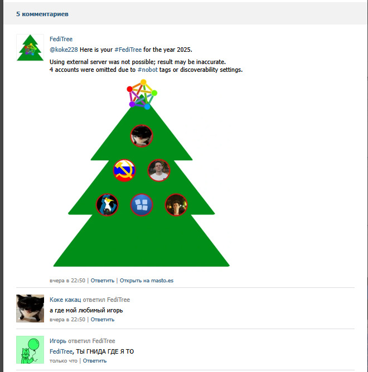Click the night-photo man ornament
Viewport: 368px width, 372px height.
[x=176, y=205]
